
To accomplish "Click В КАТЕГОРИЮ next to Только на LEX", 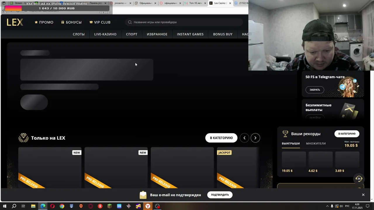I will click(221, 138).
